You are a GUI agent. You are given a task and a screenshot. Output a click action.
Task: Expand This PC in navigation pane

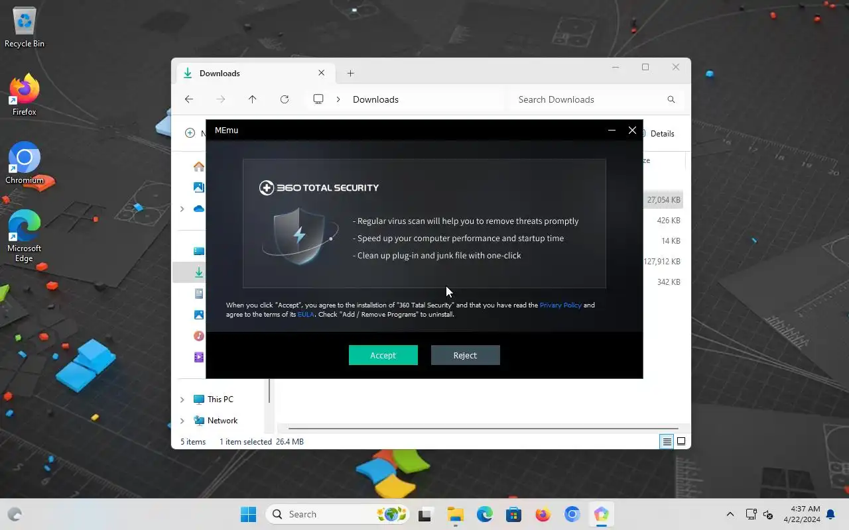tap(182, 399)
